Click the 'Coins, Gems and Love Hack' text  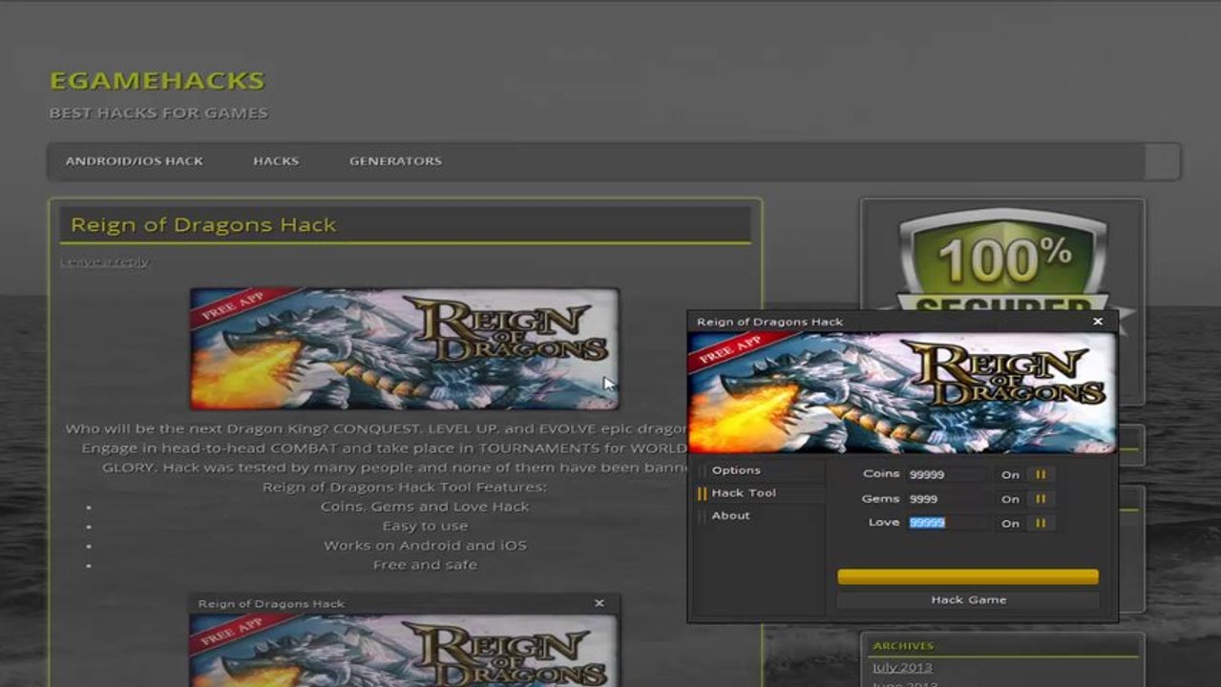425,507
